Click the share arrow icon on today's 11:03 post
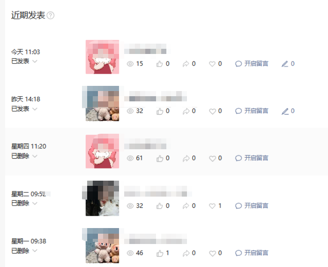 [x=186, y=64]
